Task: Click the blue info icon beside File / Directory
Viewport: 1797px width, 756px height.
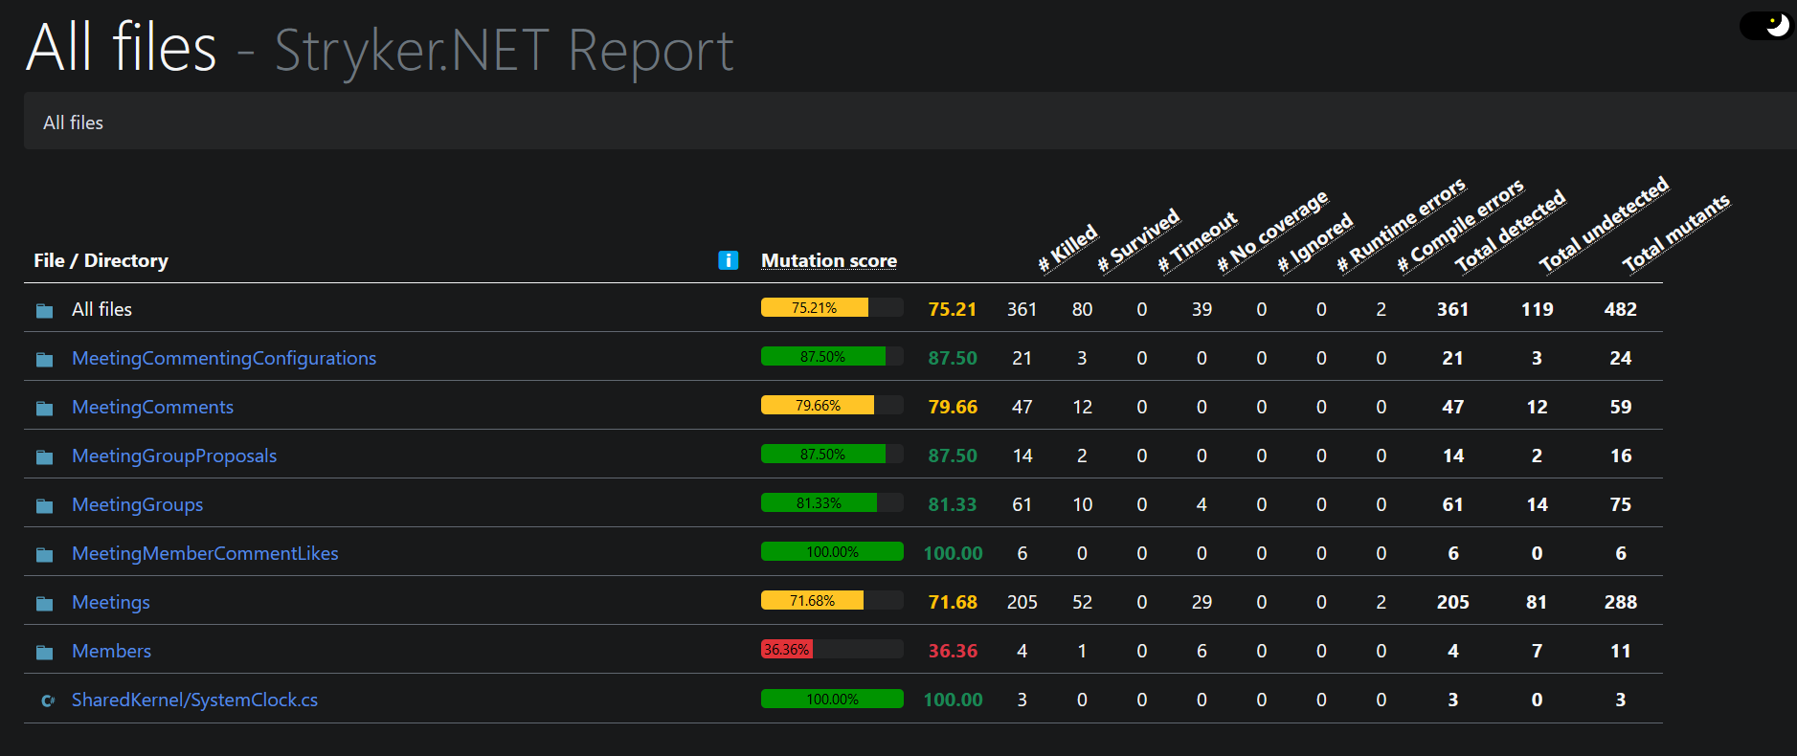Action: (729, 260)
